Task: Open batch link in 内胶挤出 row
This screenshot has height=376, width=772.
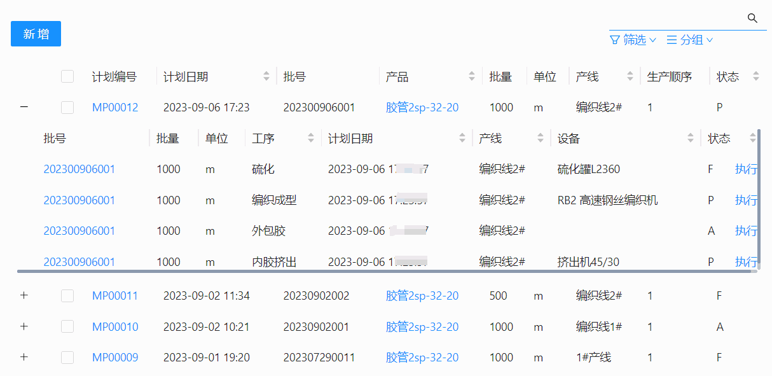Action: click(79, 261)
